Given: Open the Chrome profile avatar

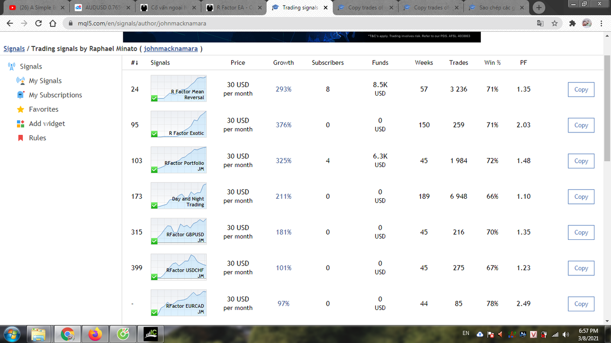Looking at the screenshot, I should (587, 23).
